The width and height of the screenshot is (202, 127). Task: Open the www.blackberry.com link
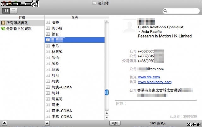click(155, 82)
